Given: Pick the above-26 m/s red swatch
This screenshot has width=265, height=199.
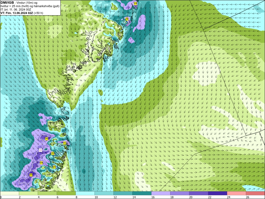Looking at the screenshot, I should [255, 193].
